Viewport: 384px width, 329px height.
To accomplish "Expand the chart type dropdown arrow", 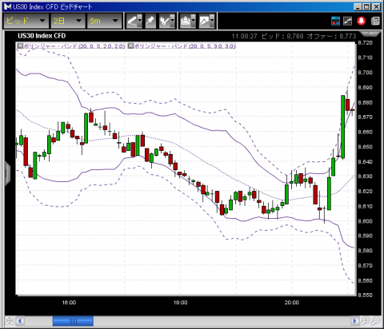I will 212,21.
